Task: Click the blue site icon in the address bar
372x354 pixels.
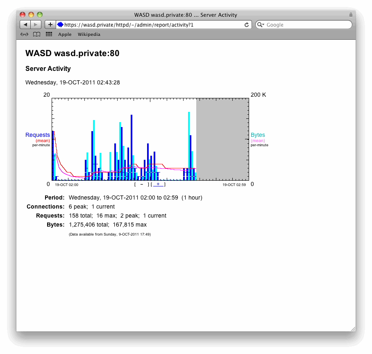Action: click(60, 25)
